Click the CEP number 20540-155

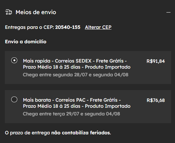[x=68, y=27]
